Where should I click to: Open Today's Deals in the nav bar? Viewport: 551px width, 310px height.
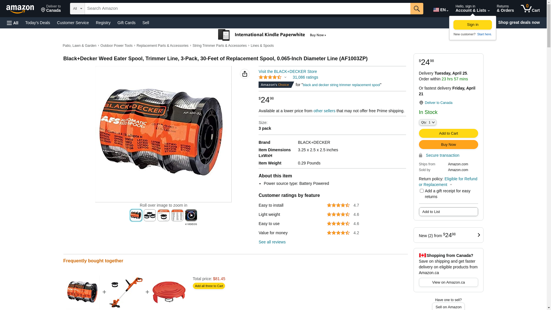[x=38, y=23]
